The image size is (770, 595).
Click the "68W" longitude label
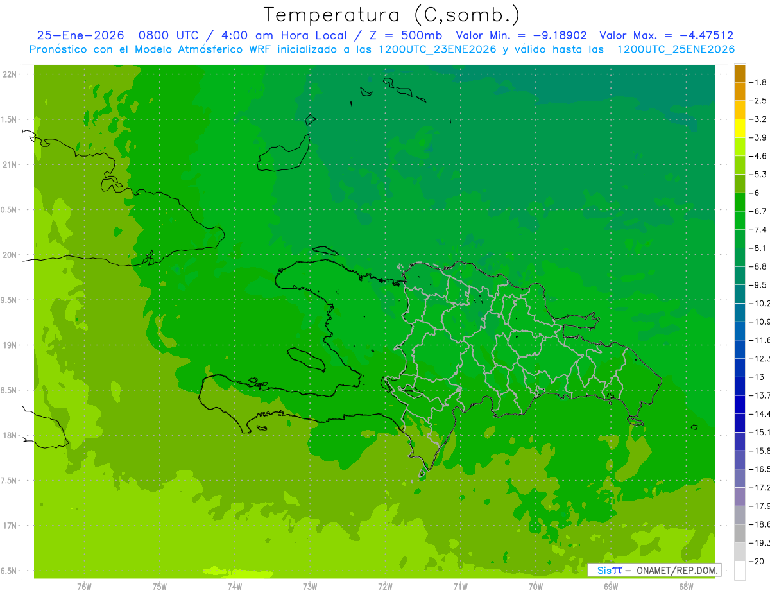(x=686, y=587)
